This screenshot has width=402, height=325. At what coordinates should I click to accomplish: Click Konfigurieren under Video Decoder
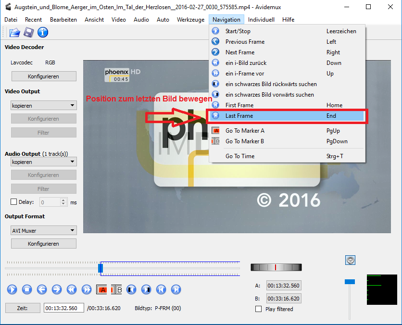[43, 76]
